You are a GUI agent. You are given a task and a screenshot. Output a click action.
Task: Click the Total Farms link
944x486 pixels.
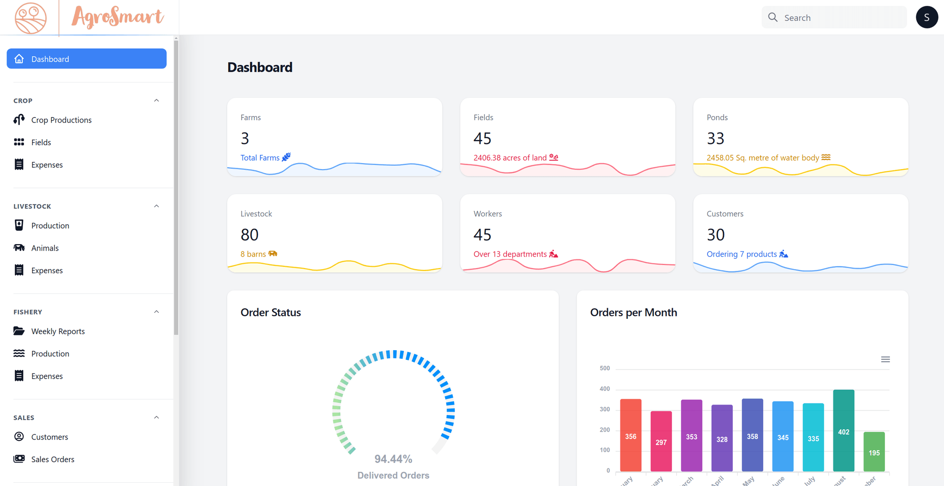pyautogui.click(x=260, y=158)
